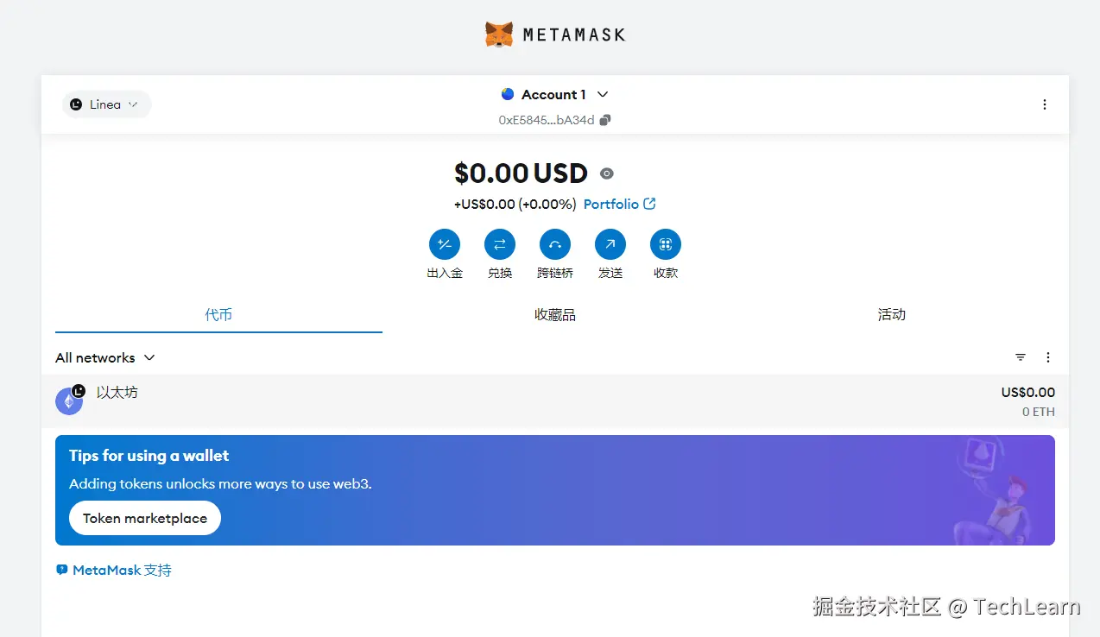Click the 兑换 swap icon
The image size is (1100, 637).
500,244
